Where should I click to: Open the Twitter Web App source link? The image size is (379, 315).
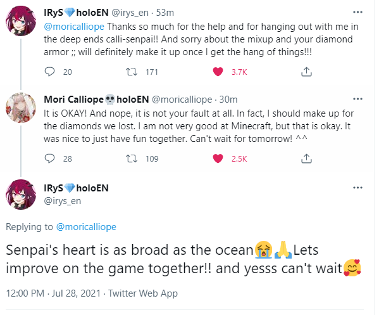coord(143,293)
